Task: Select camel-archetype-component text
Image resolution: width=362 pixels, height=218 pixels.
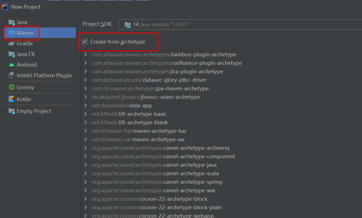Action: [163, 157]
